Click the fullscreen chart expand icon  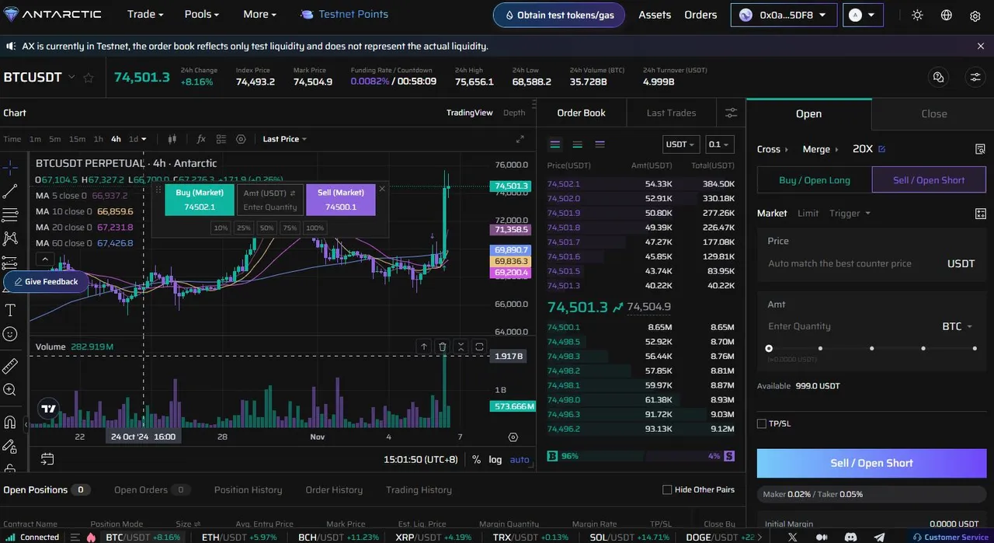pos(520,139)
